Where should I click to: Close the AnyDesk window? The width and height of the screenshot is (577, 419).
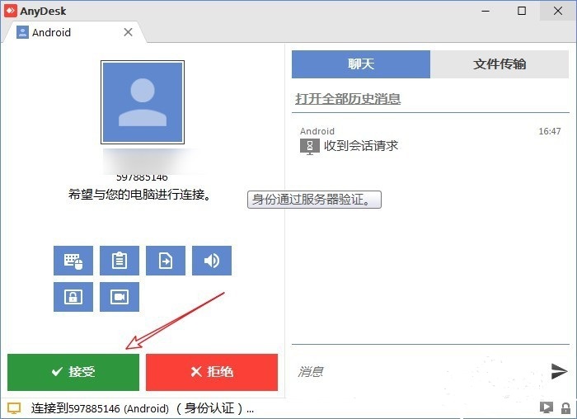[x=558, y=11]
